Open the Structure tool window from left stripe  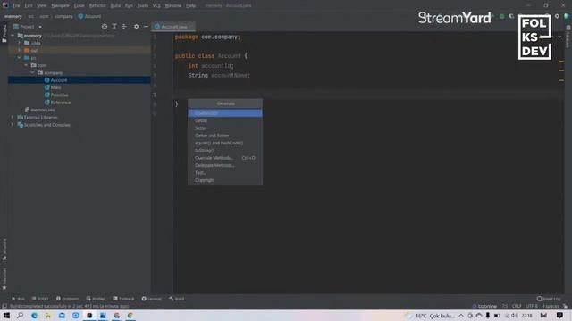coord(4,250)
